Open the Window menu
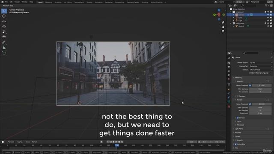The width and height of the screenshot is (274, 154). [x=24, y=2]
